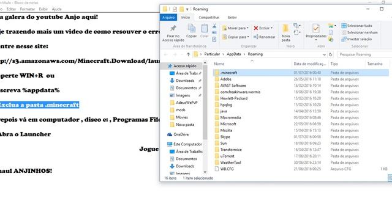Image resolution: width=392 pixels, height=220 pixels.
Task: Click the Forward arrow in Explorer
Action: coord(175,54)
